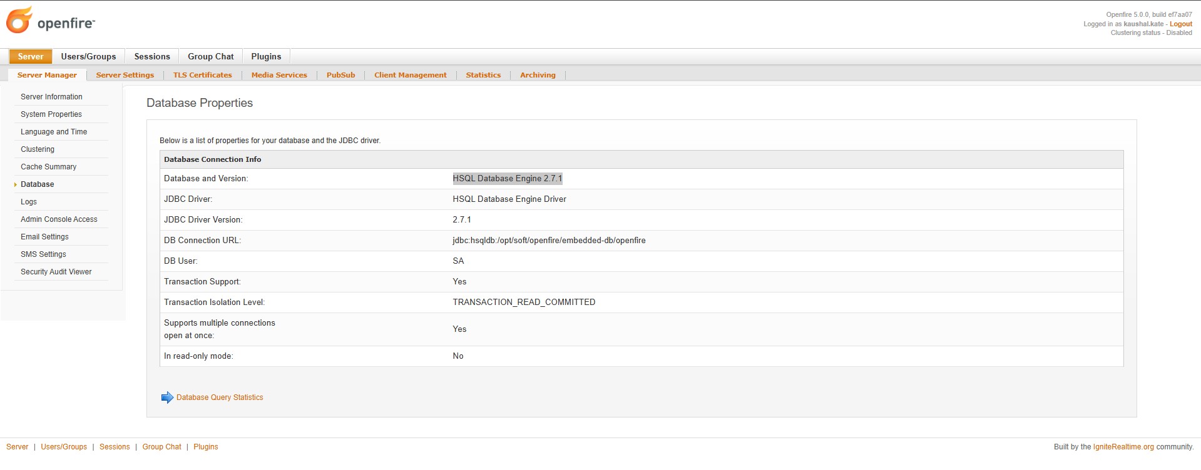Click the Supports multiple connections Yes value

pos(459,329)
